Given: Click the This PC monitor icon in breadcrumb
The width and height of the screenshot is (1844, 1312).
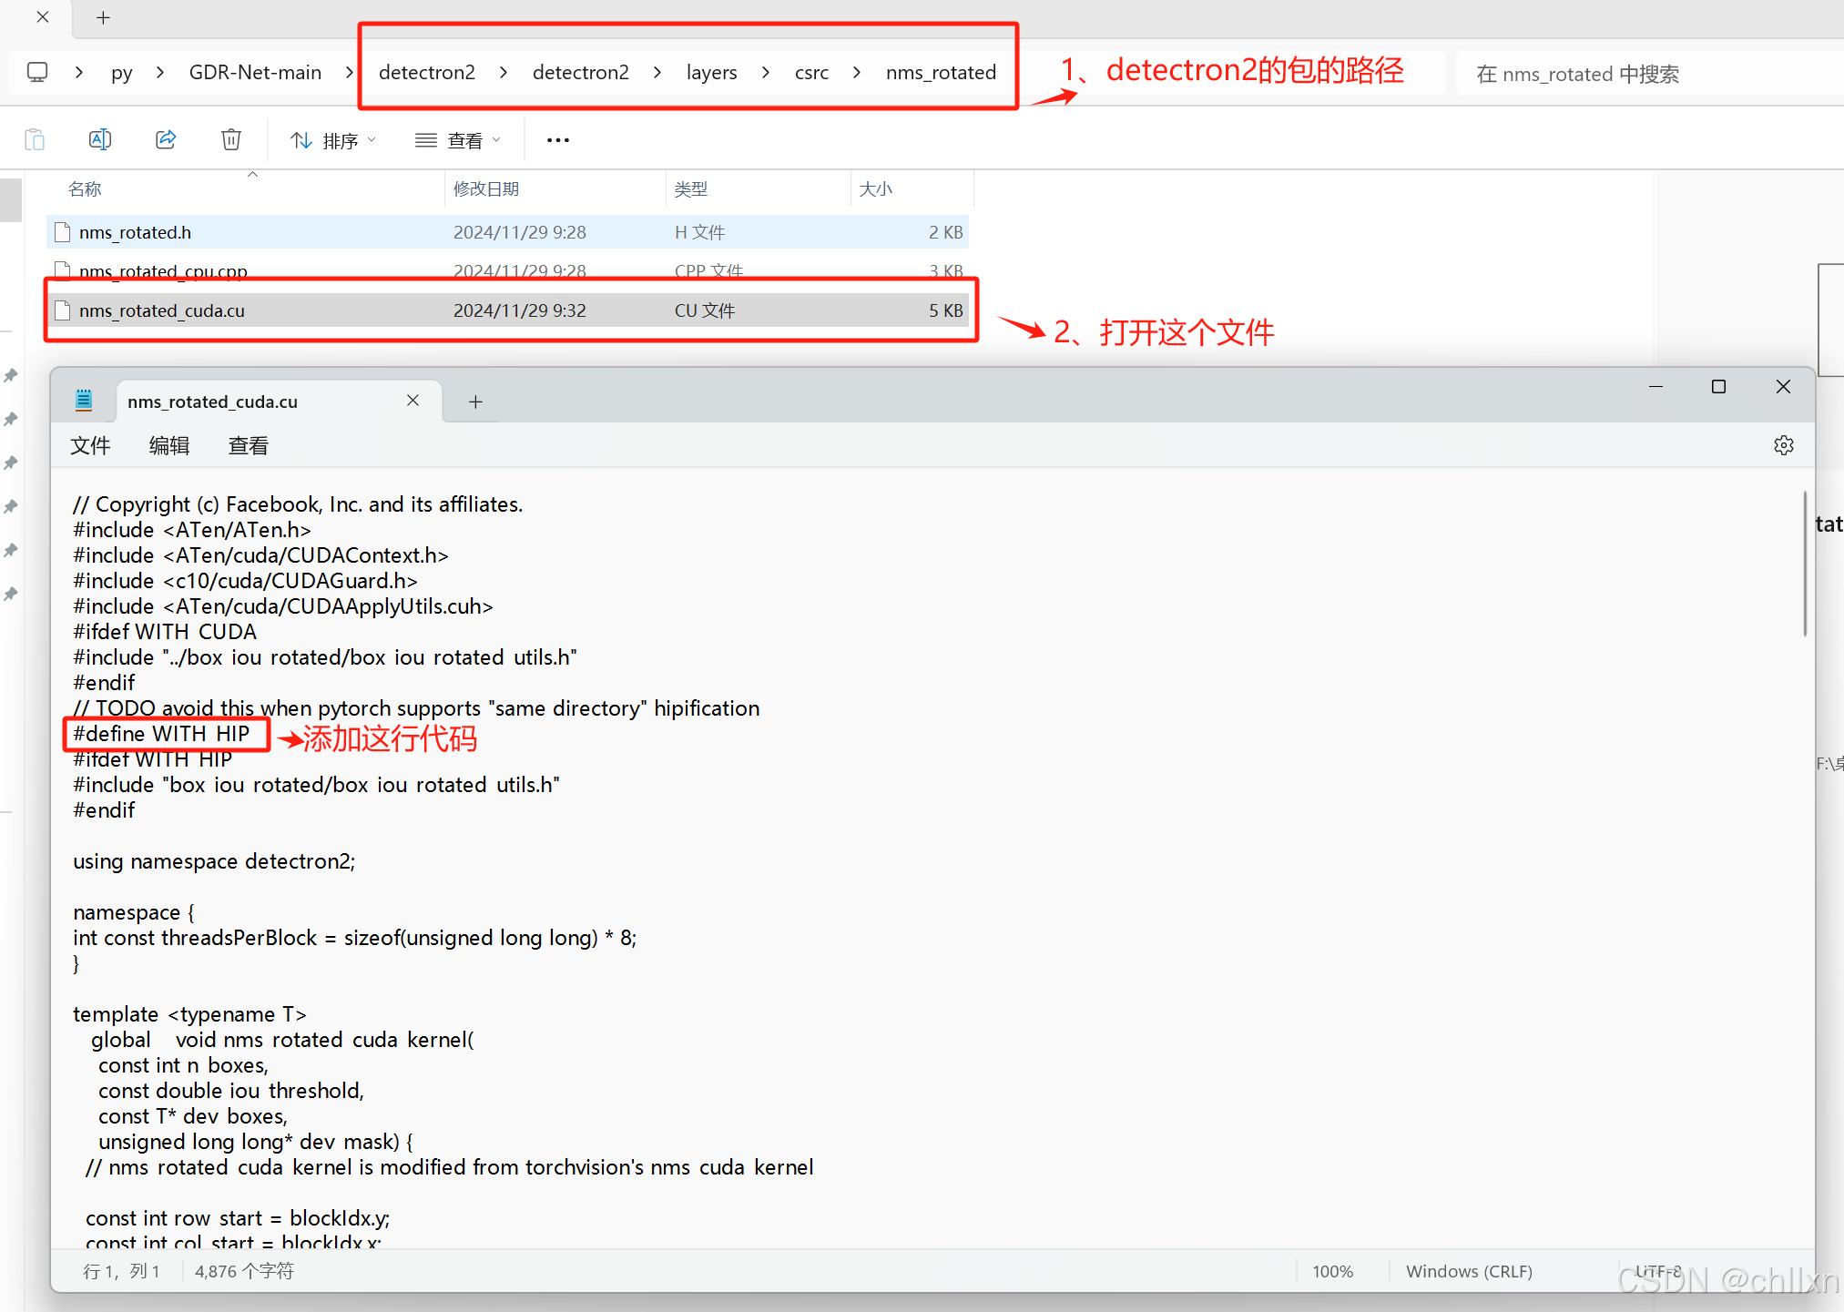Looking at the screenshot, I should pyautogui.click(x=37, y=72).
